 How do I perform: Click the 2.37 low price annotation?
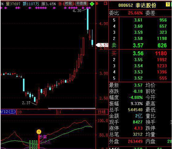point(26,103)
